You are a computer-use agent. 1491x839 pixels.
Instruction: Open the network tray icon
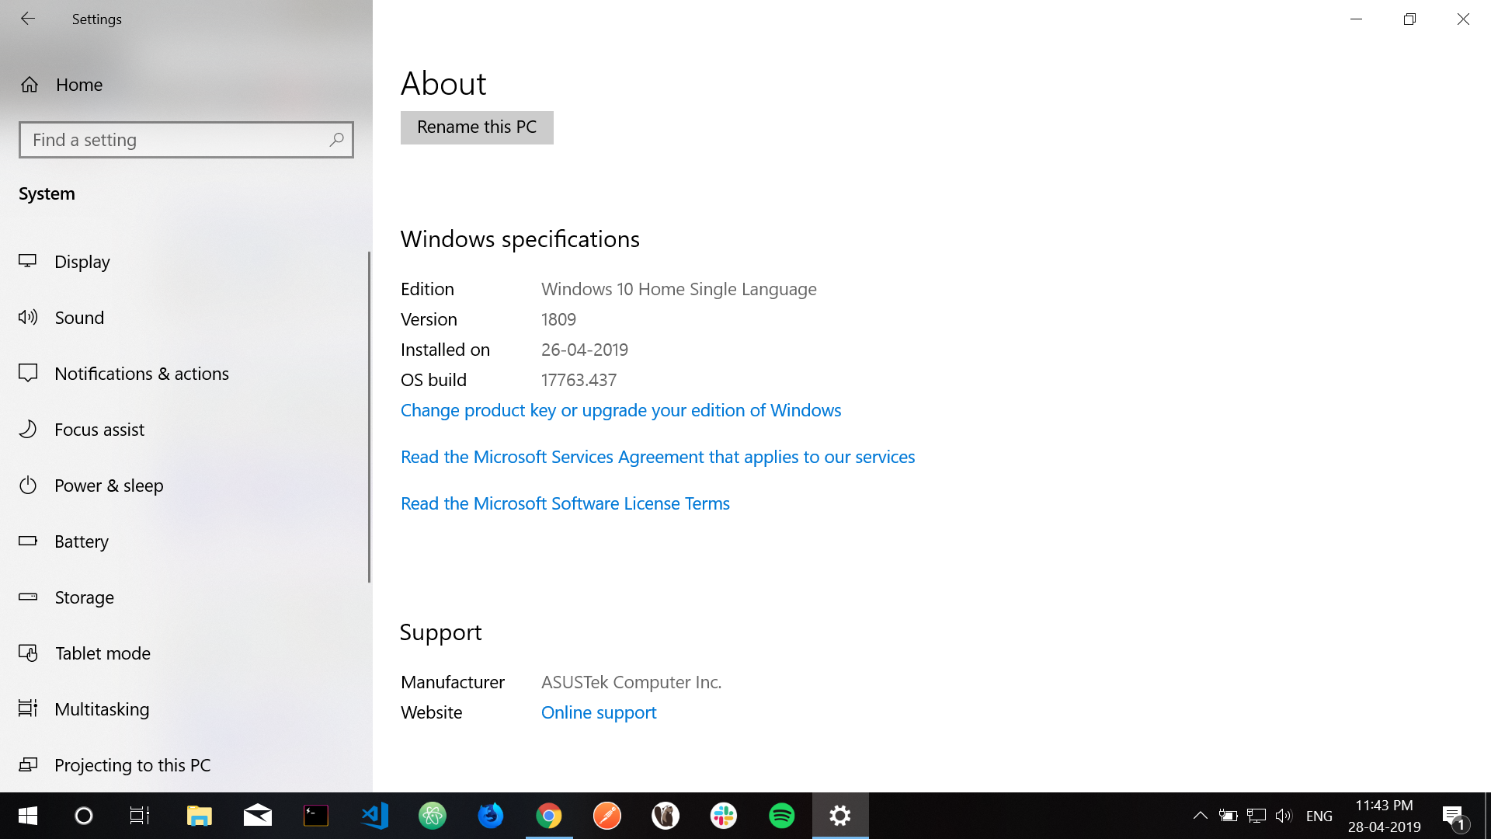click(x=1256, y=816)
